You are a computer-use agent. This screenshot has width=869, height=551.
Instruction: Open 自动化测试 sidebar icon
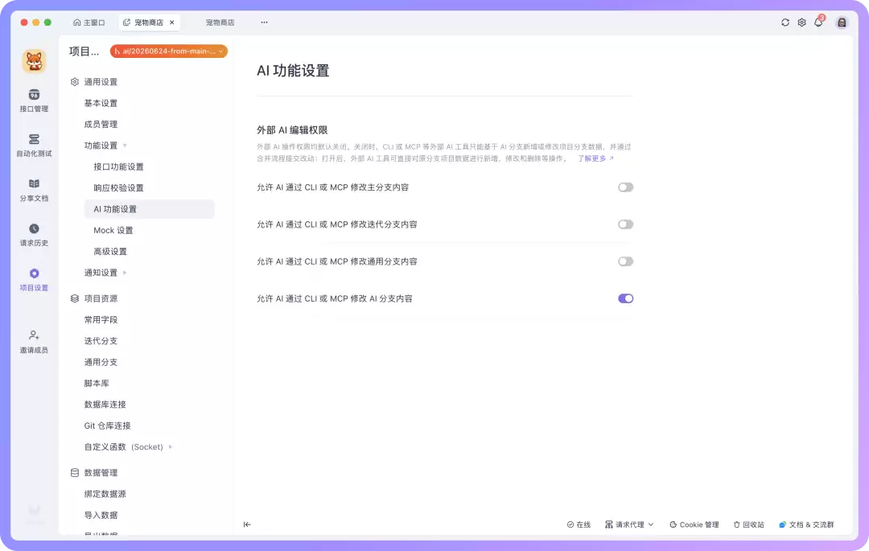(x=34, y=145)
